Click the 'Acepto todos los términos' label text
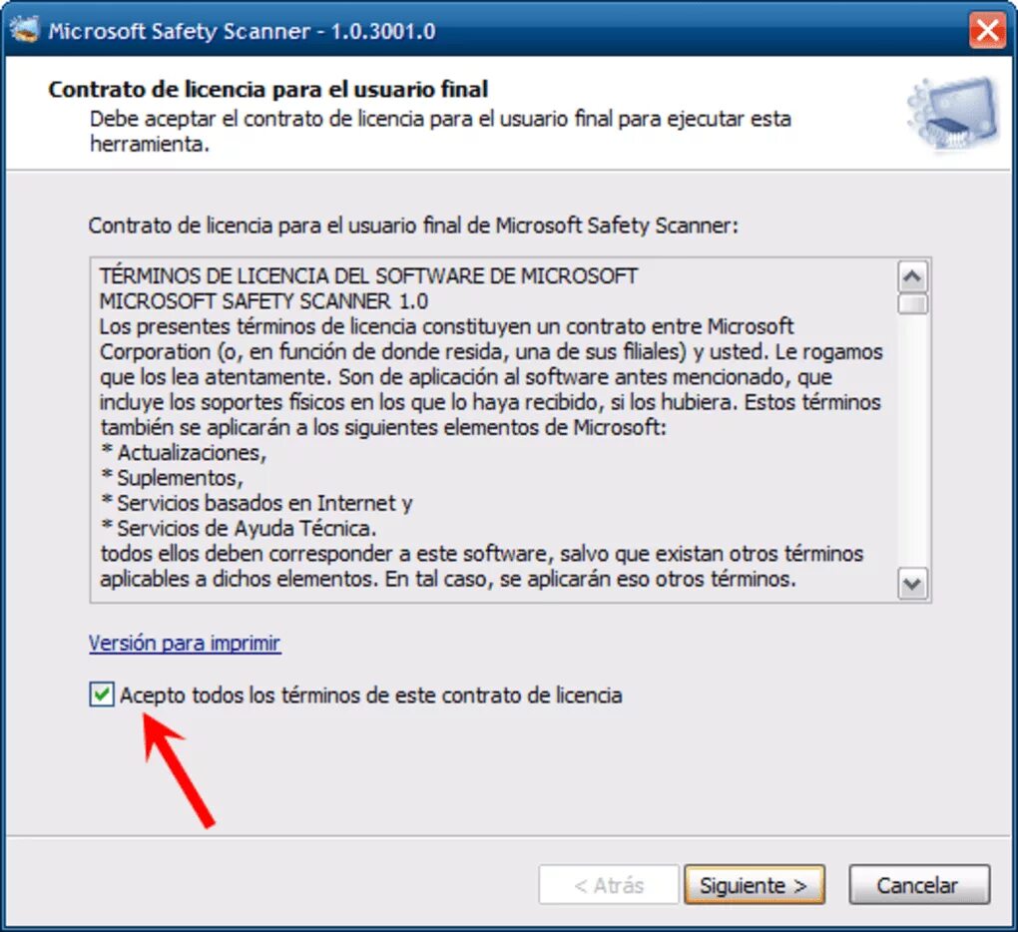This screenshot has height=932, width=1018. tap(370, 696)
